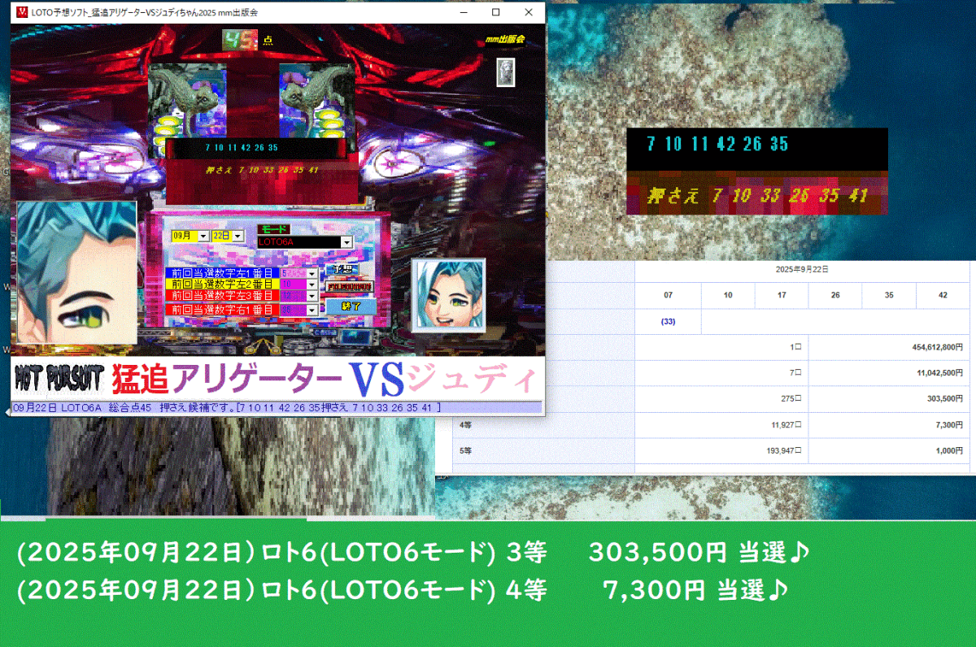Click the 前回当選数字左1番目 blue label
Screen dimensions: 976x647
[x=222, y=274]
